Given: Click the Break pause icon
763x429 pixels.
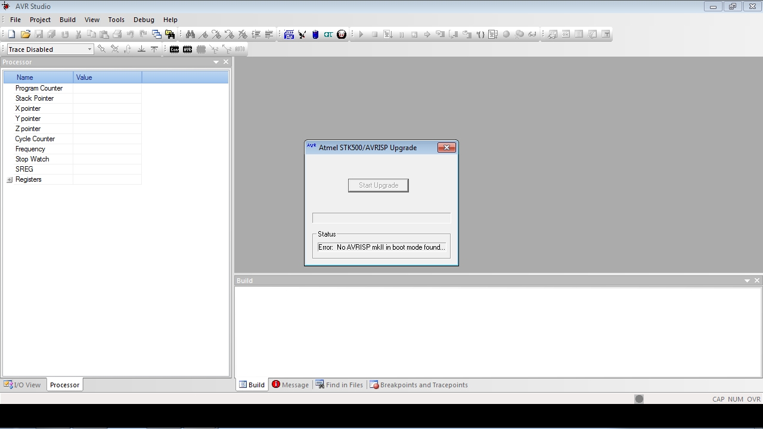Looking at the screenshot, I should (401, 35).
